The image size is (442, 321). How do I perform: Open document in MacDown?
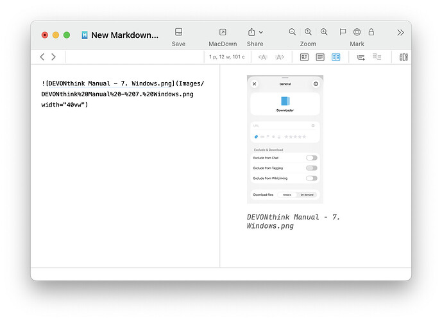(223, 32)
